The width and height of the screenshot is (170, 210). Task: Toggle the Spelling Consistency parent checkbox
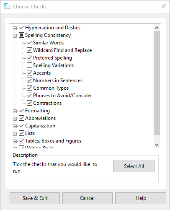(x=21, y=35)
